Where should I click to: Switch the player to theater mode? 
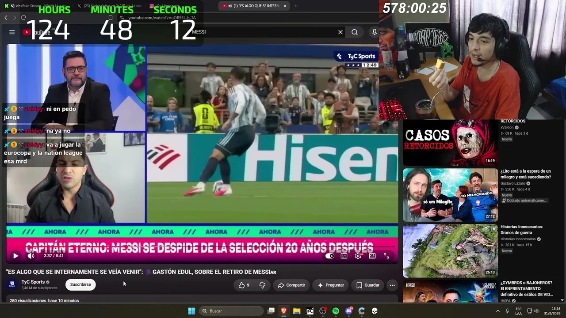[372, 256]
